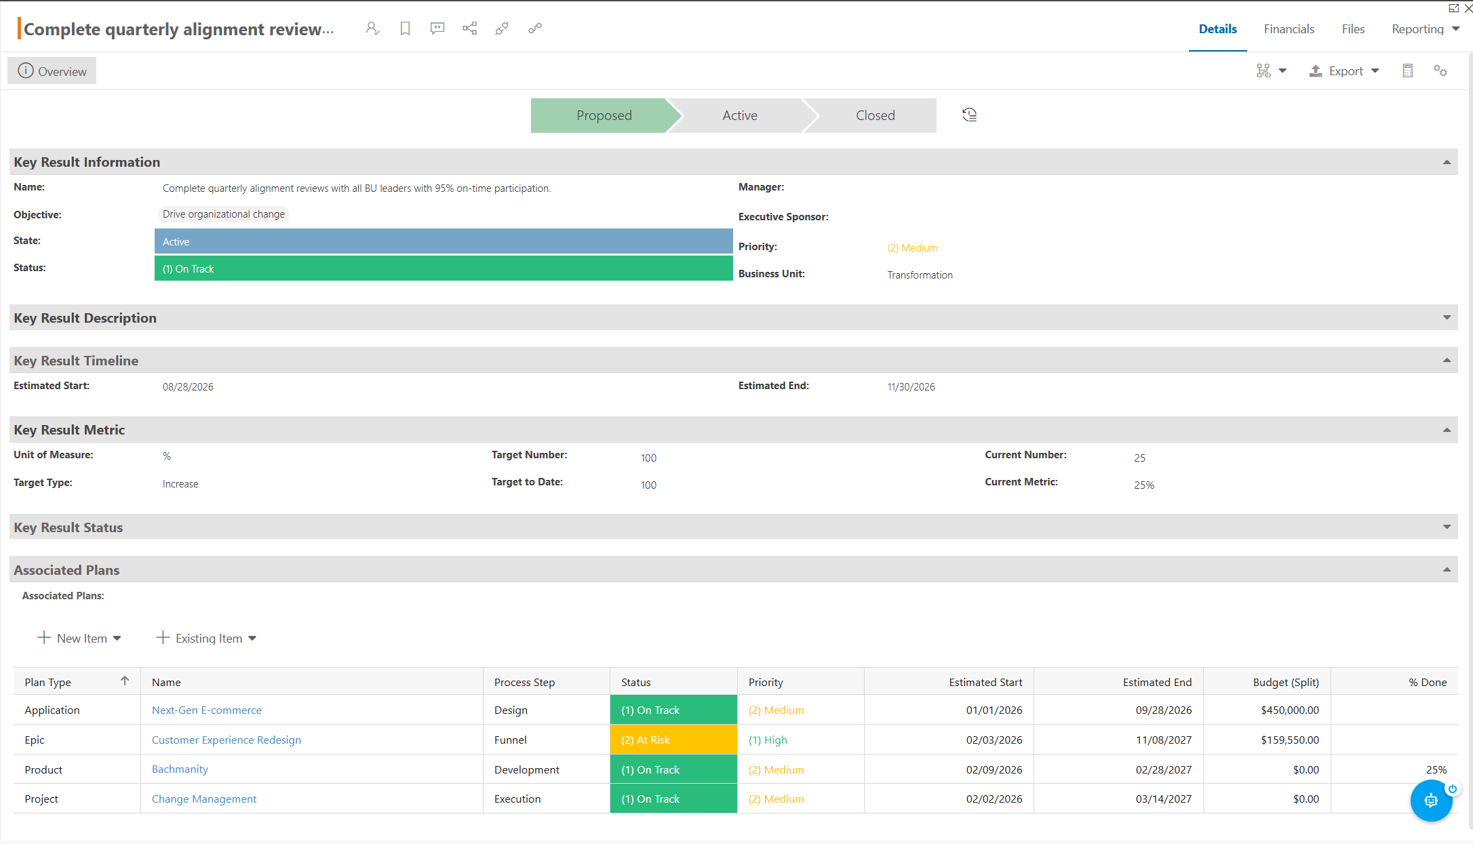Open the workflow diagram icon menu

click(1271, 71)
